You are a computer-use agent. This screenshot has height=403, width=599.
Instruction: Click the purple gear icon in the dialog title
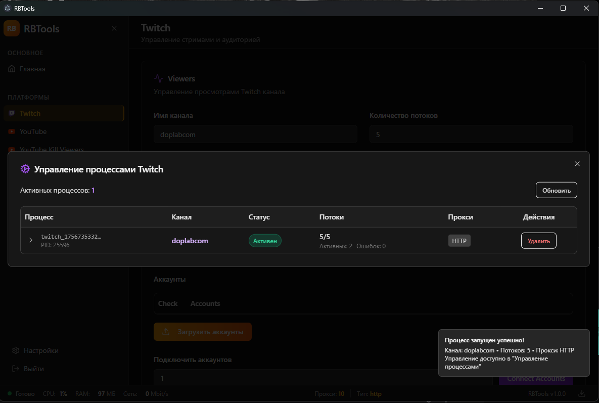click(25, 169)
